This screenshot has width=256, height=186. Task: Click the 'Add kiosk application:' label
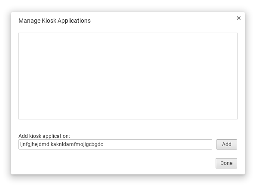(x=44, y=136)
